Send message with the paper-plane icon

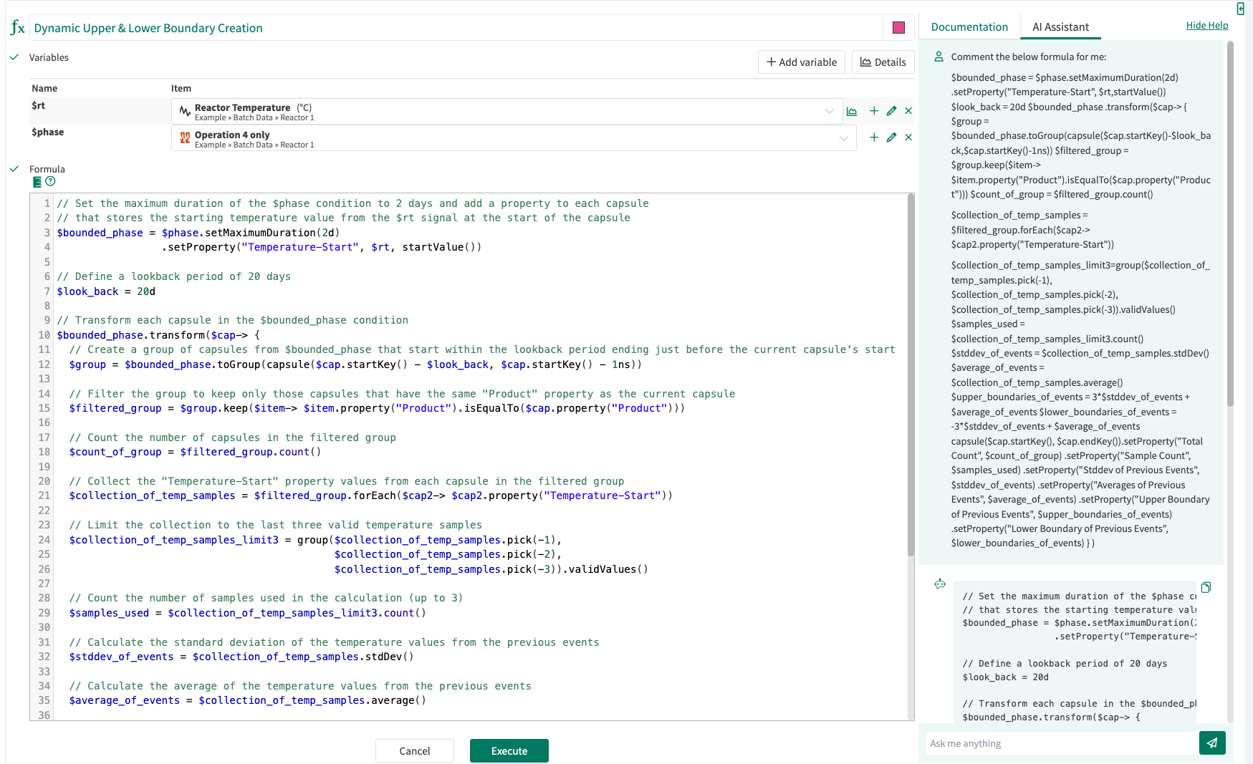[x=1212, y=743]
